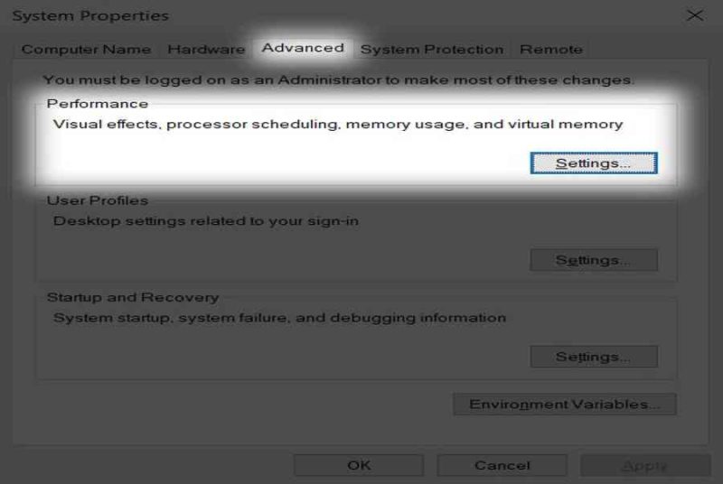Click the Administrator logon notice text

pyautogui.click(x=338, y=80)
